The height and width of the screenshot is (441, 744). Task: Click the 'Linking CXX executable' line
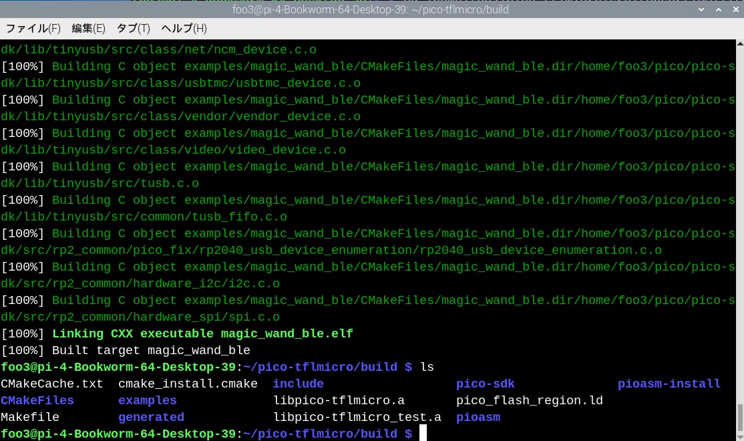coord(202,333)
